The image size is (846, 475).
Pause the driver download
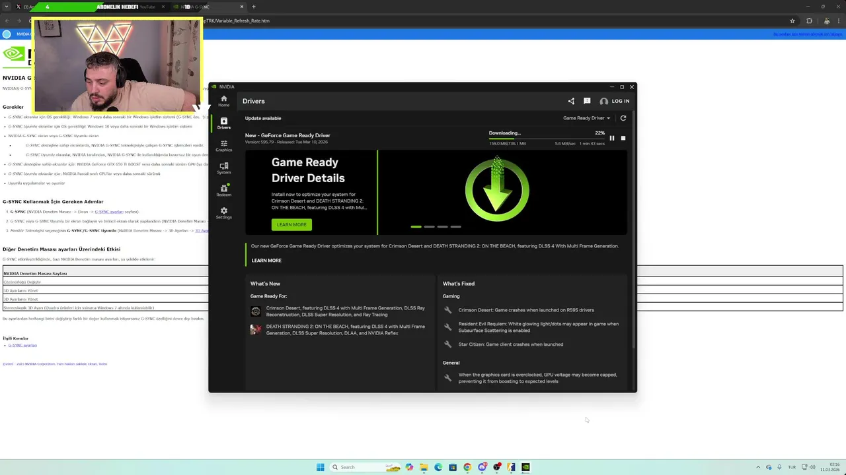point(612,139)
